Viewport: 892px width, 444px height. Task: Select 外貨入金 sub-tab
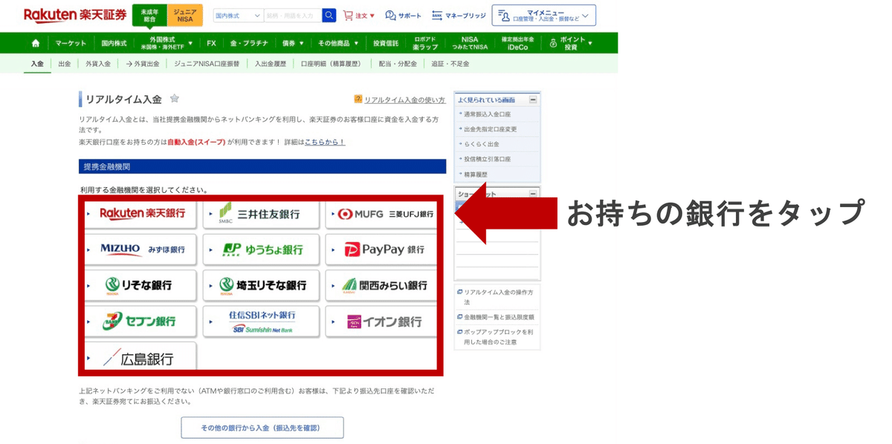[x=97, y=64]
